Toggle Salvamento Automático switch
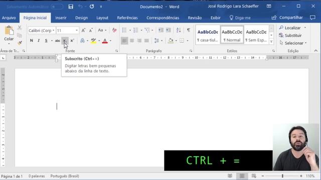321x180 pixels. coord(57,6)
